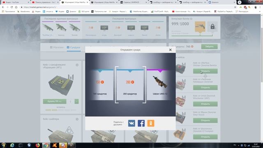Open Firefox from the taskbar
The height and width of the screenshot is (148, 263).
37,145
